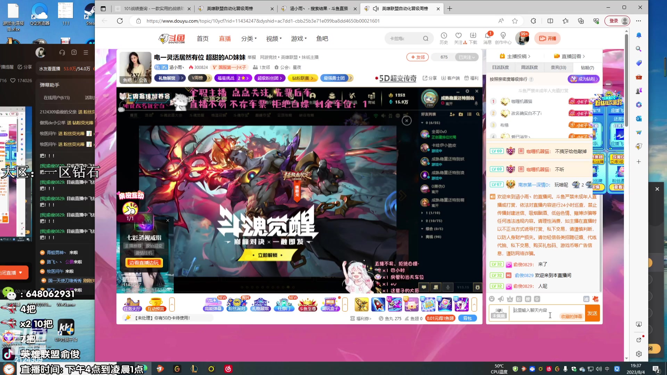Click the 0.01元得1鱼翅 offer button
The width and height of the screenshot is (667, 375).
tap(440, 318)
